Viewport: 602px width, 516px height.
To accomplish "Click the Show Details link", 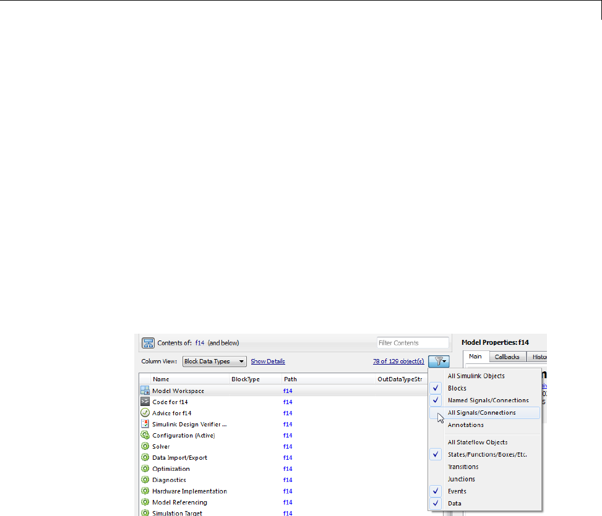I will [268, 361].
